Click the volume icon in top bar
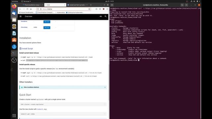Viewport: 212px width, 119px height. pos(194,1)
